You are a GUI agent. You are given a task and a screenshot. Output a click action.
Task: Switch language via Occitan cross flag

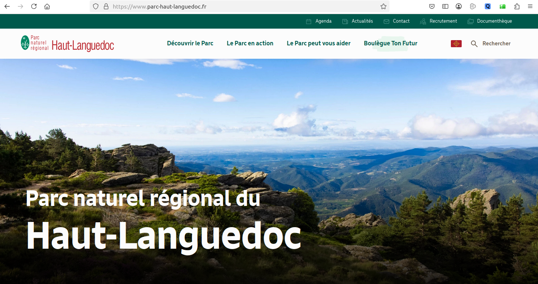coord(456,44)
